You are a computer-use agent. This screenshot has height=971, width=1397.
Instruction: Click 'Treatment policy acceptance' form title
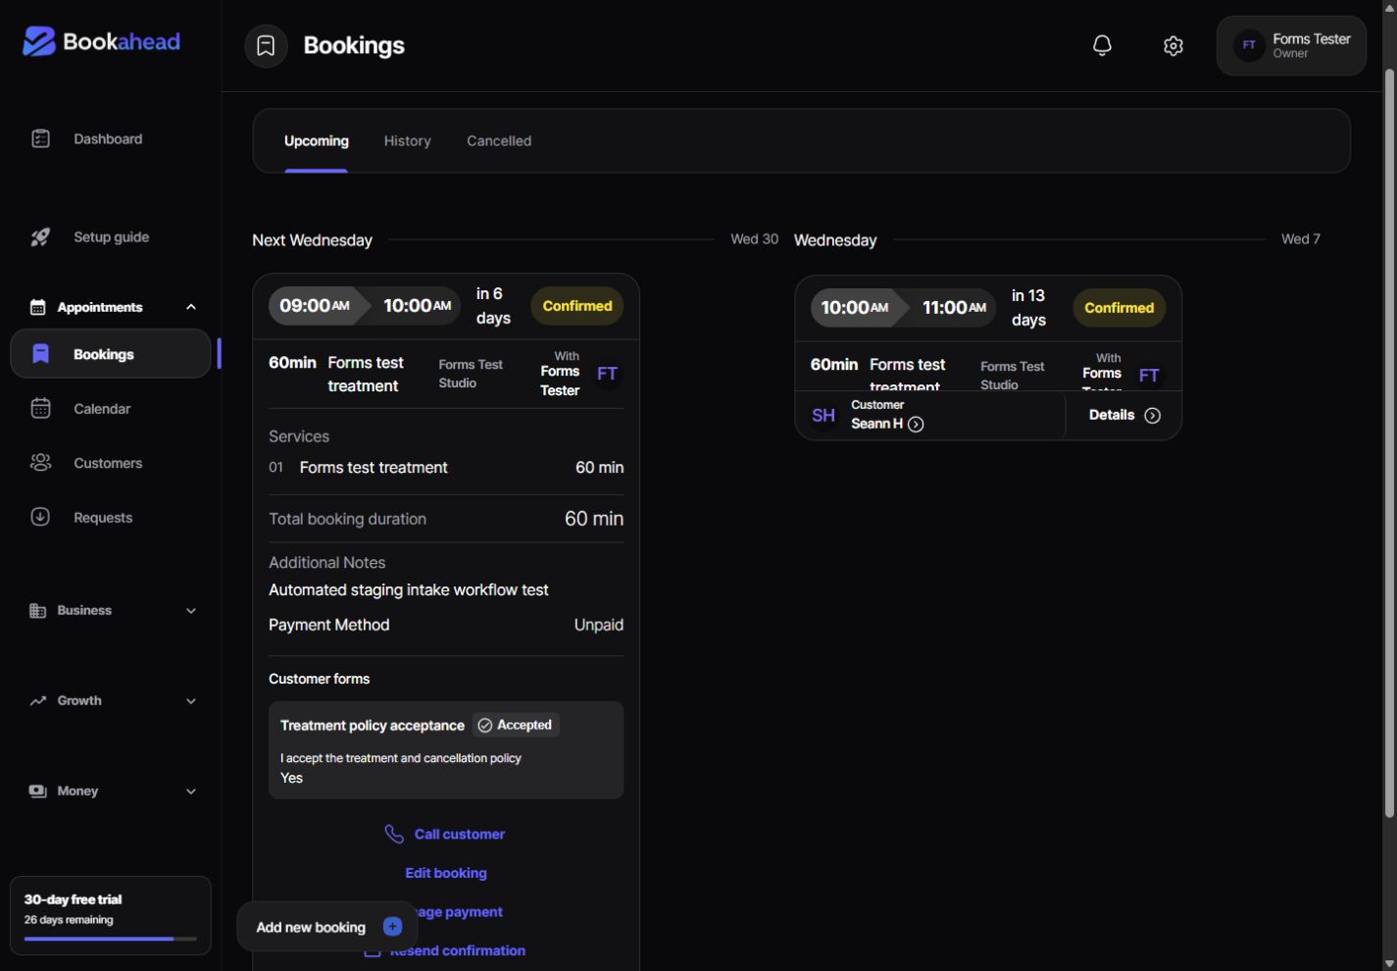coord(373,726)
